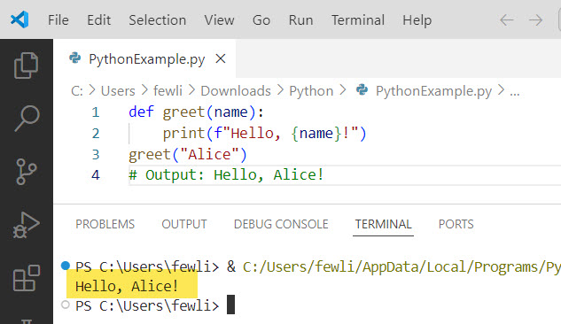Open the Go menu
The width and height of the screenshot is (561, 324).
tap(261, 20)
